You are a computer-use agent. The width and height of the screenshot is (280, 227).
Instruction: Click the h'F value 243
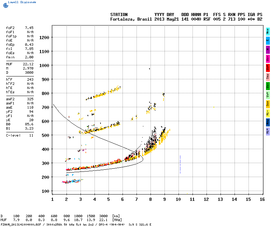[x=30, y=80]
